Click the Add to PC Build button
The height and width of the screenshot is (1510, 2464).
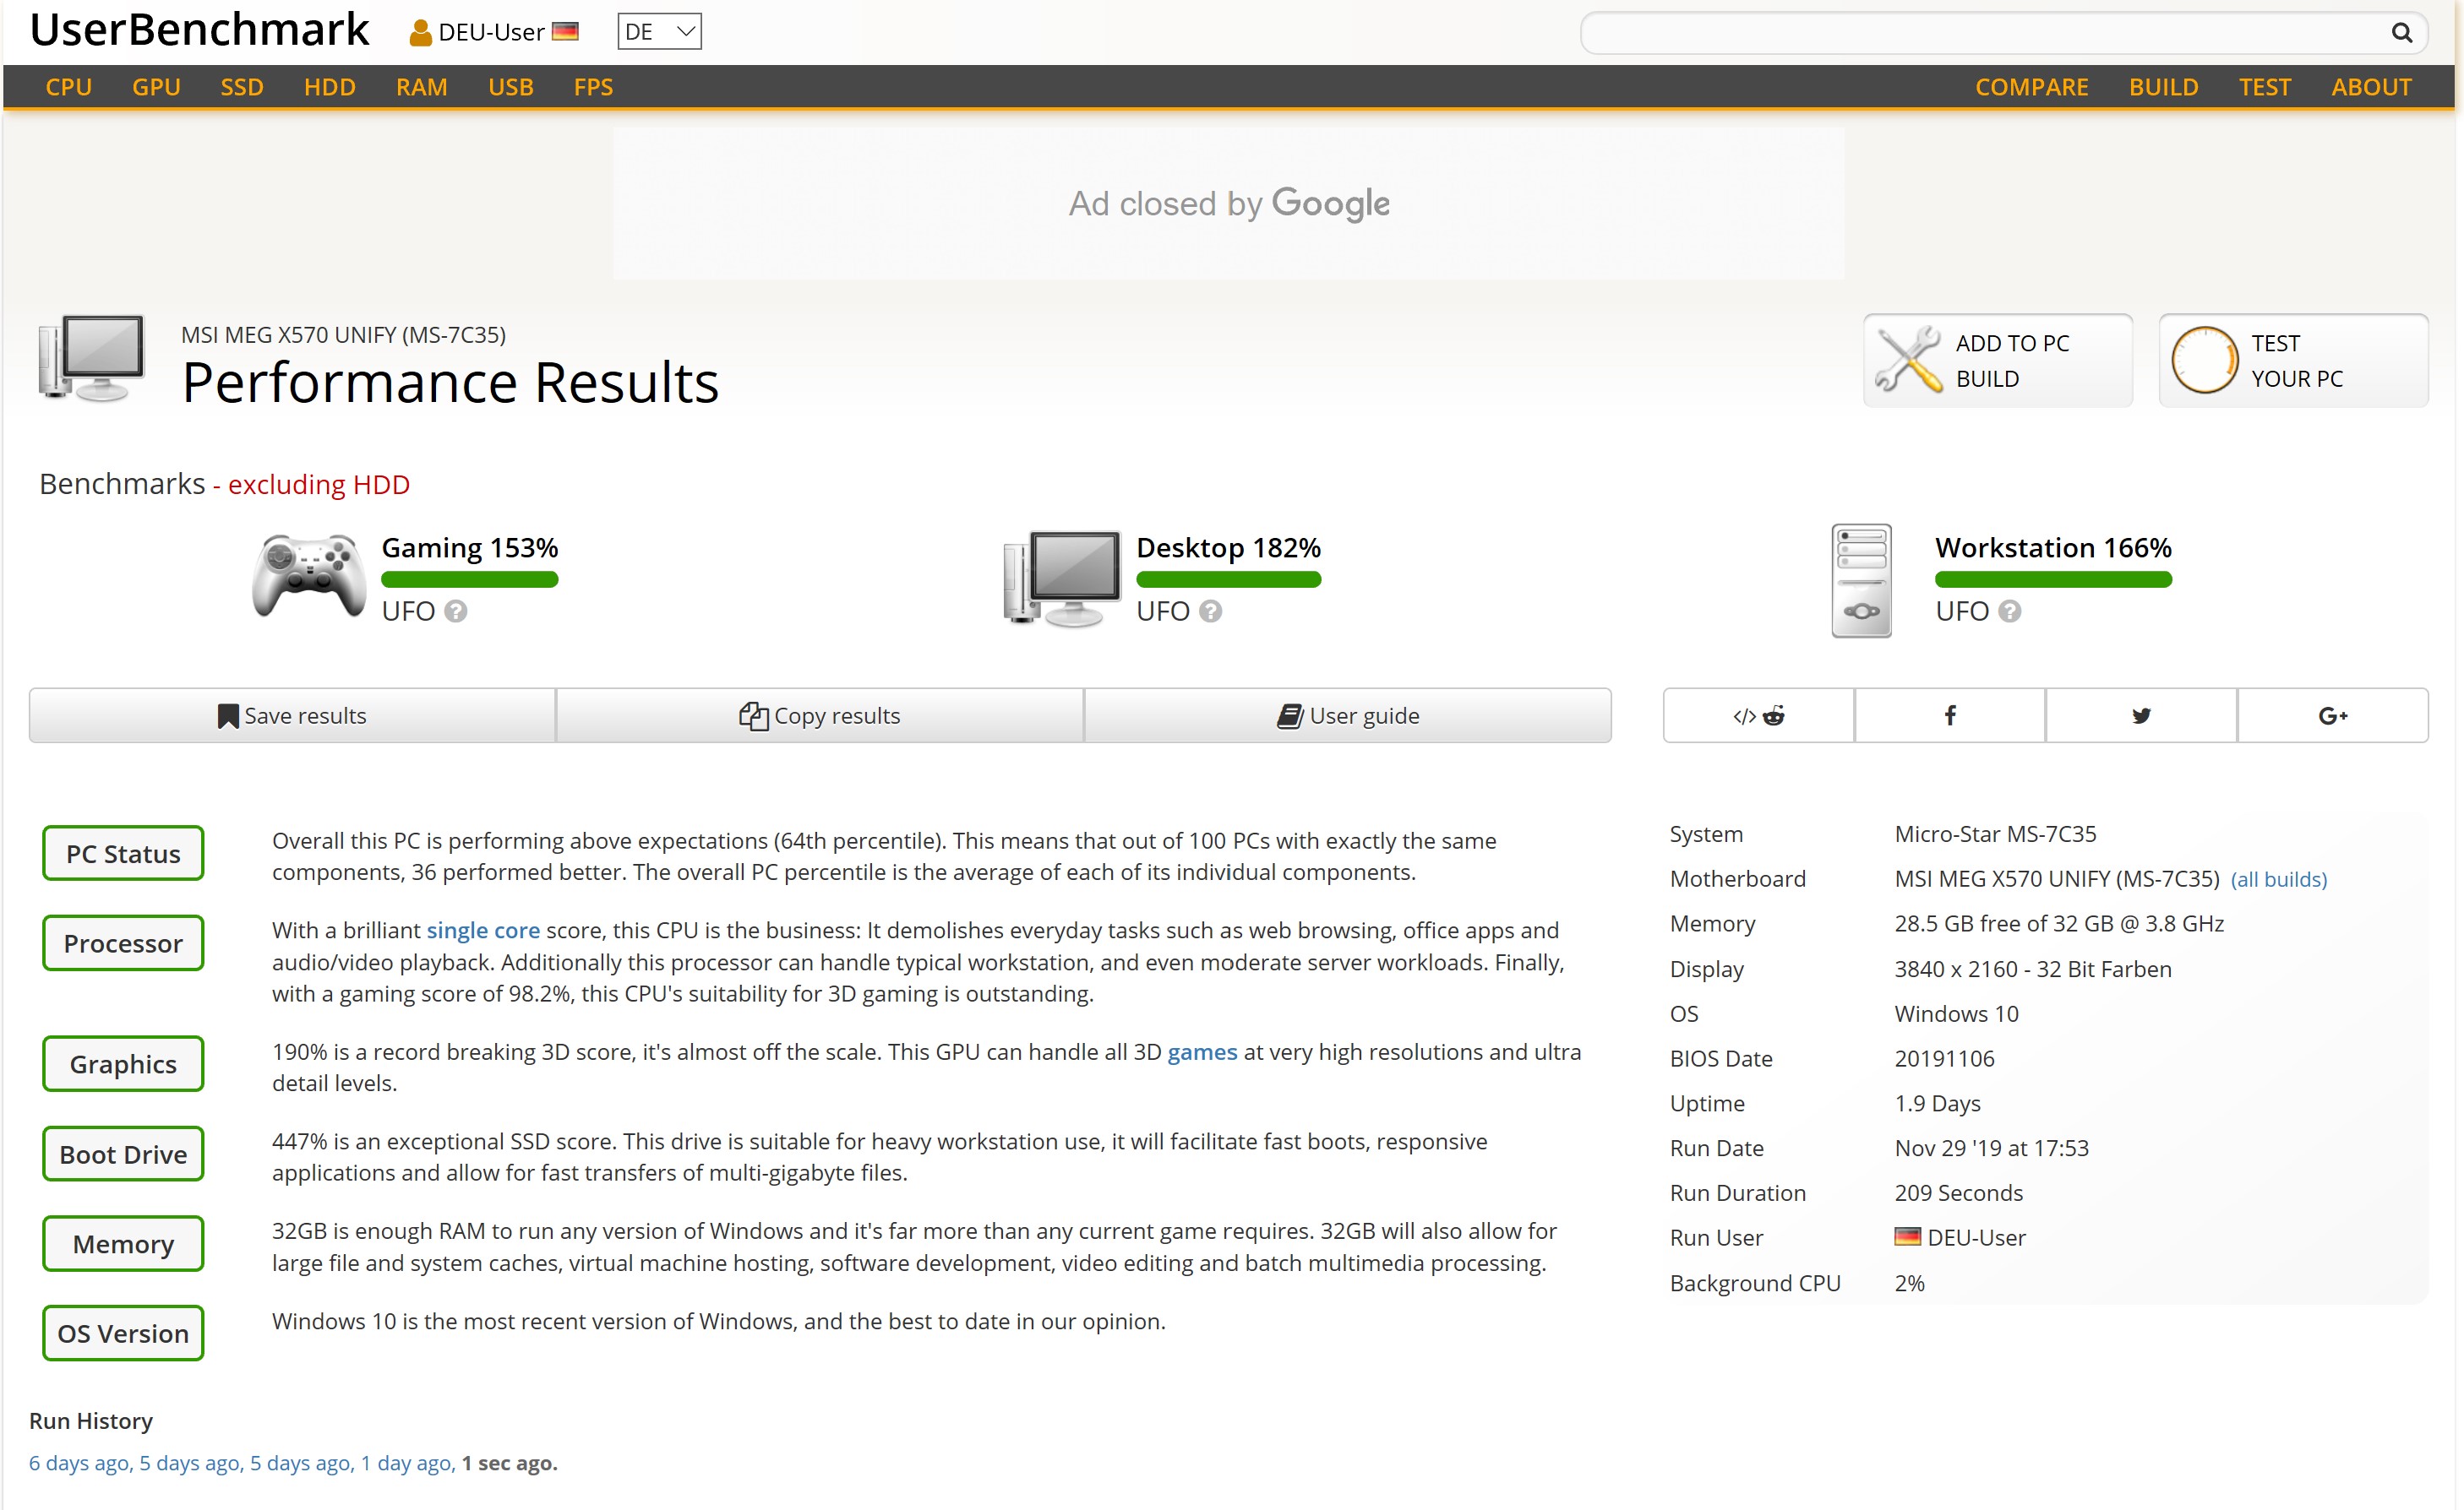pos(1997,360)
